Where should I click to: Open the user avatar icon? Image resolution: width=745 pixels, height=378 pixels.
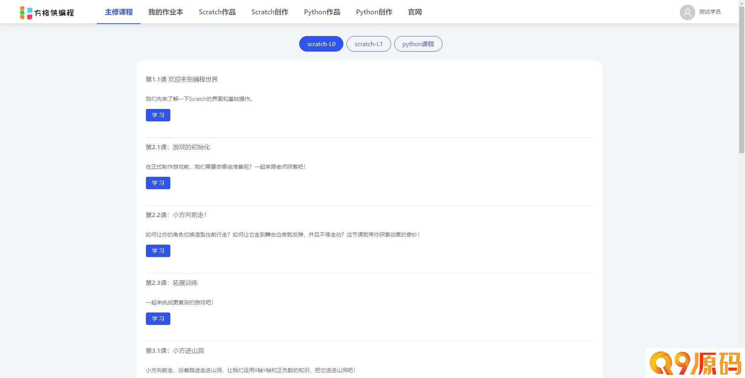click(687, 12)
